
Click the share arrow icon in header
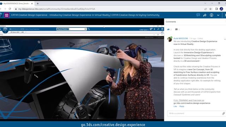pyautogui.click(x=205, y=15)
